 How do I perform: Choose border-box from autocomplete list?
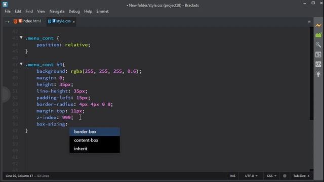pos(95,131)
